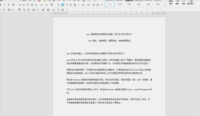Click the character border icon
Viewport: 200px width, 116px height.
point(47,5)
